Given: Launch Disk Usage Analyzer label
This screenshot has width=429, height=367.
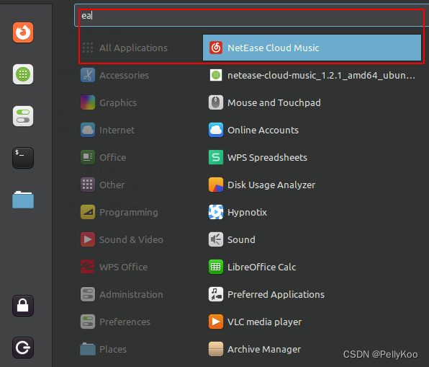Looking at the screenshot, I should (x=271, y=185).
